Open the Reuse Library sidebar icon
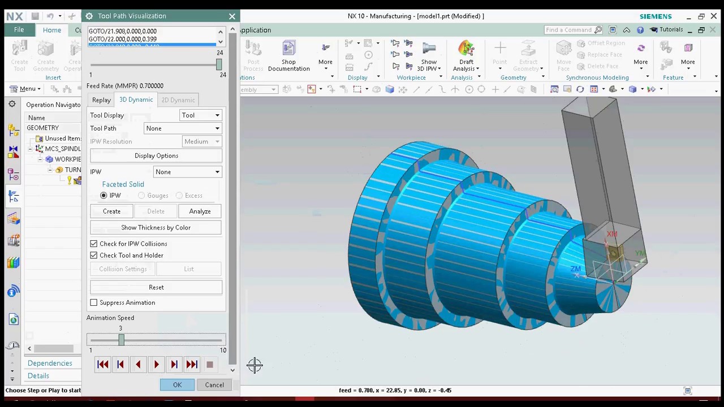Screen dimensions: 724x407 point(14,240)
